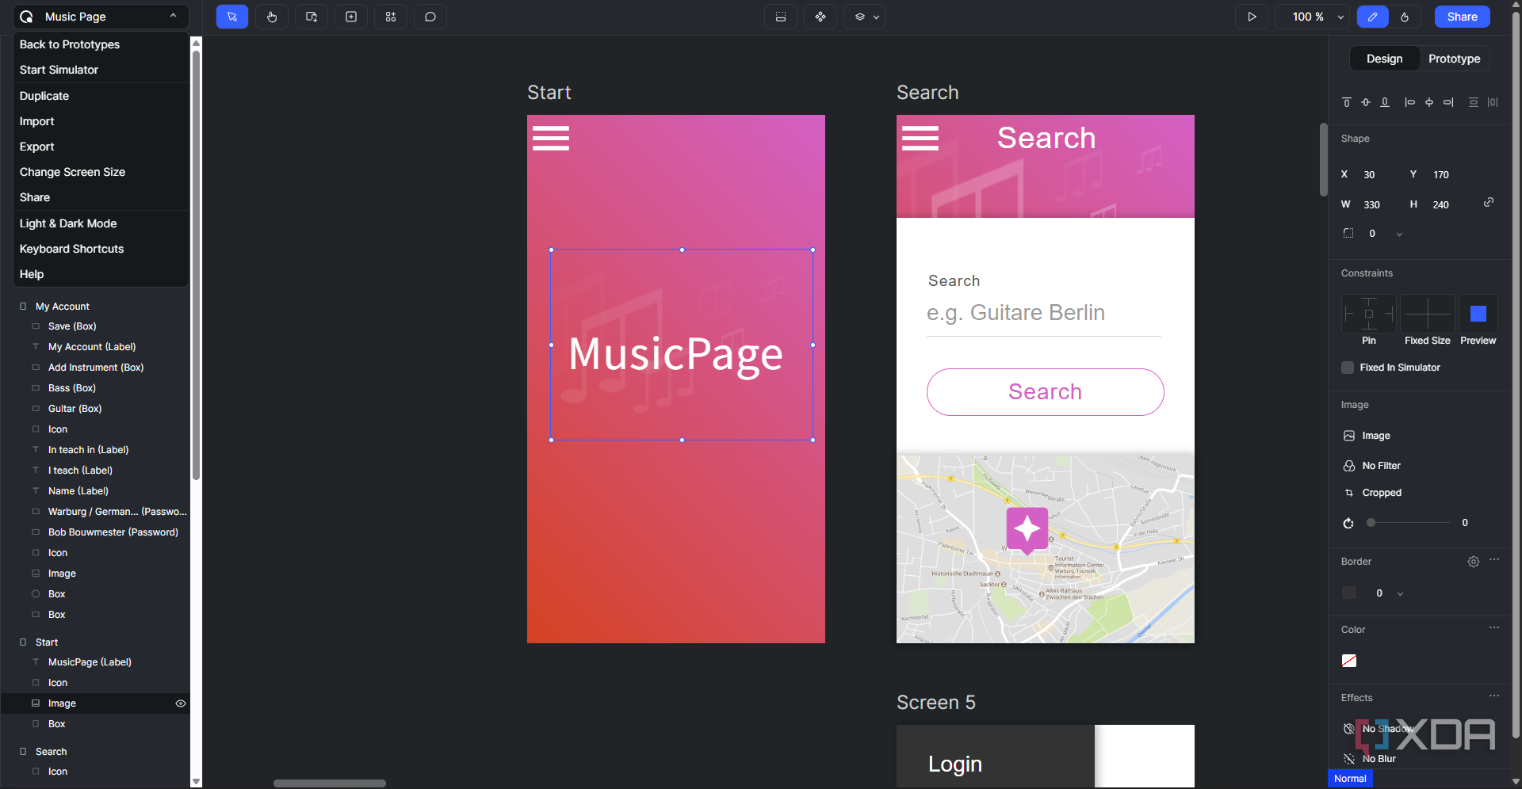Toggle visibility eye on Image layer
Viewport: 1522px width, 789px height.
[x=181, y=703]
